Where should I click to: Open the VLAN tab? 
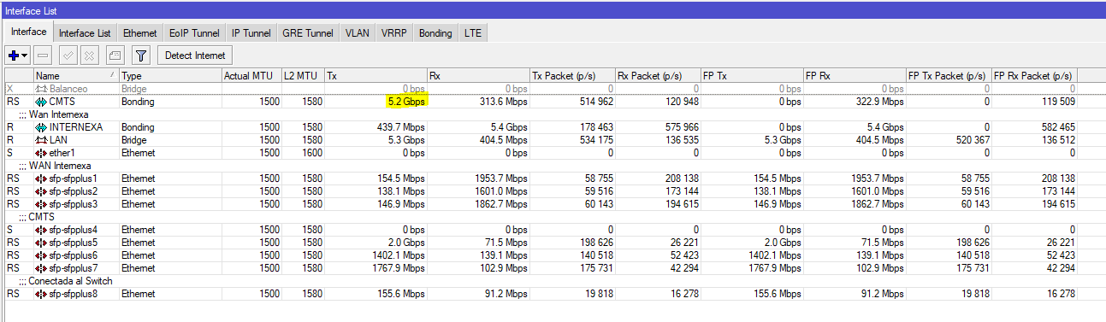[x=358, y=32]
